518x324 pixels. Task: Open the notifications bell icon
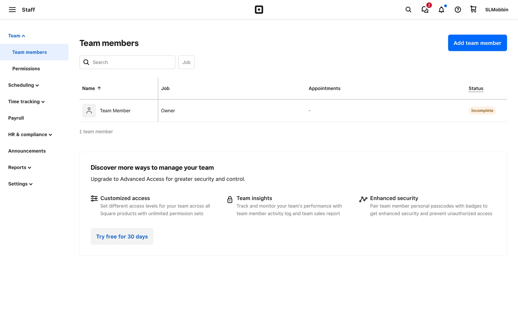441,10
